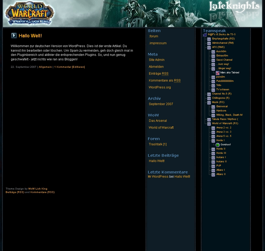
Task: Click channel icon beside ...länger weg!
Action: coord(213,69)
